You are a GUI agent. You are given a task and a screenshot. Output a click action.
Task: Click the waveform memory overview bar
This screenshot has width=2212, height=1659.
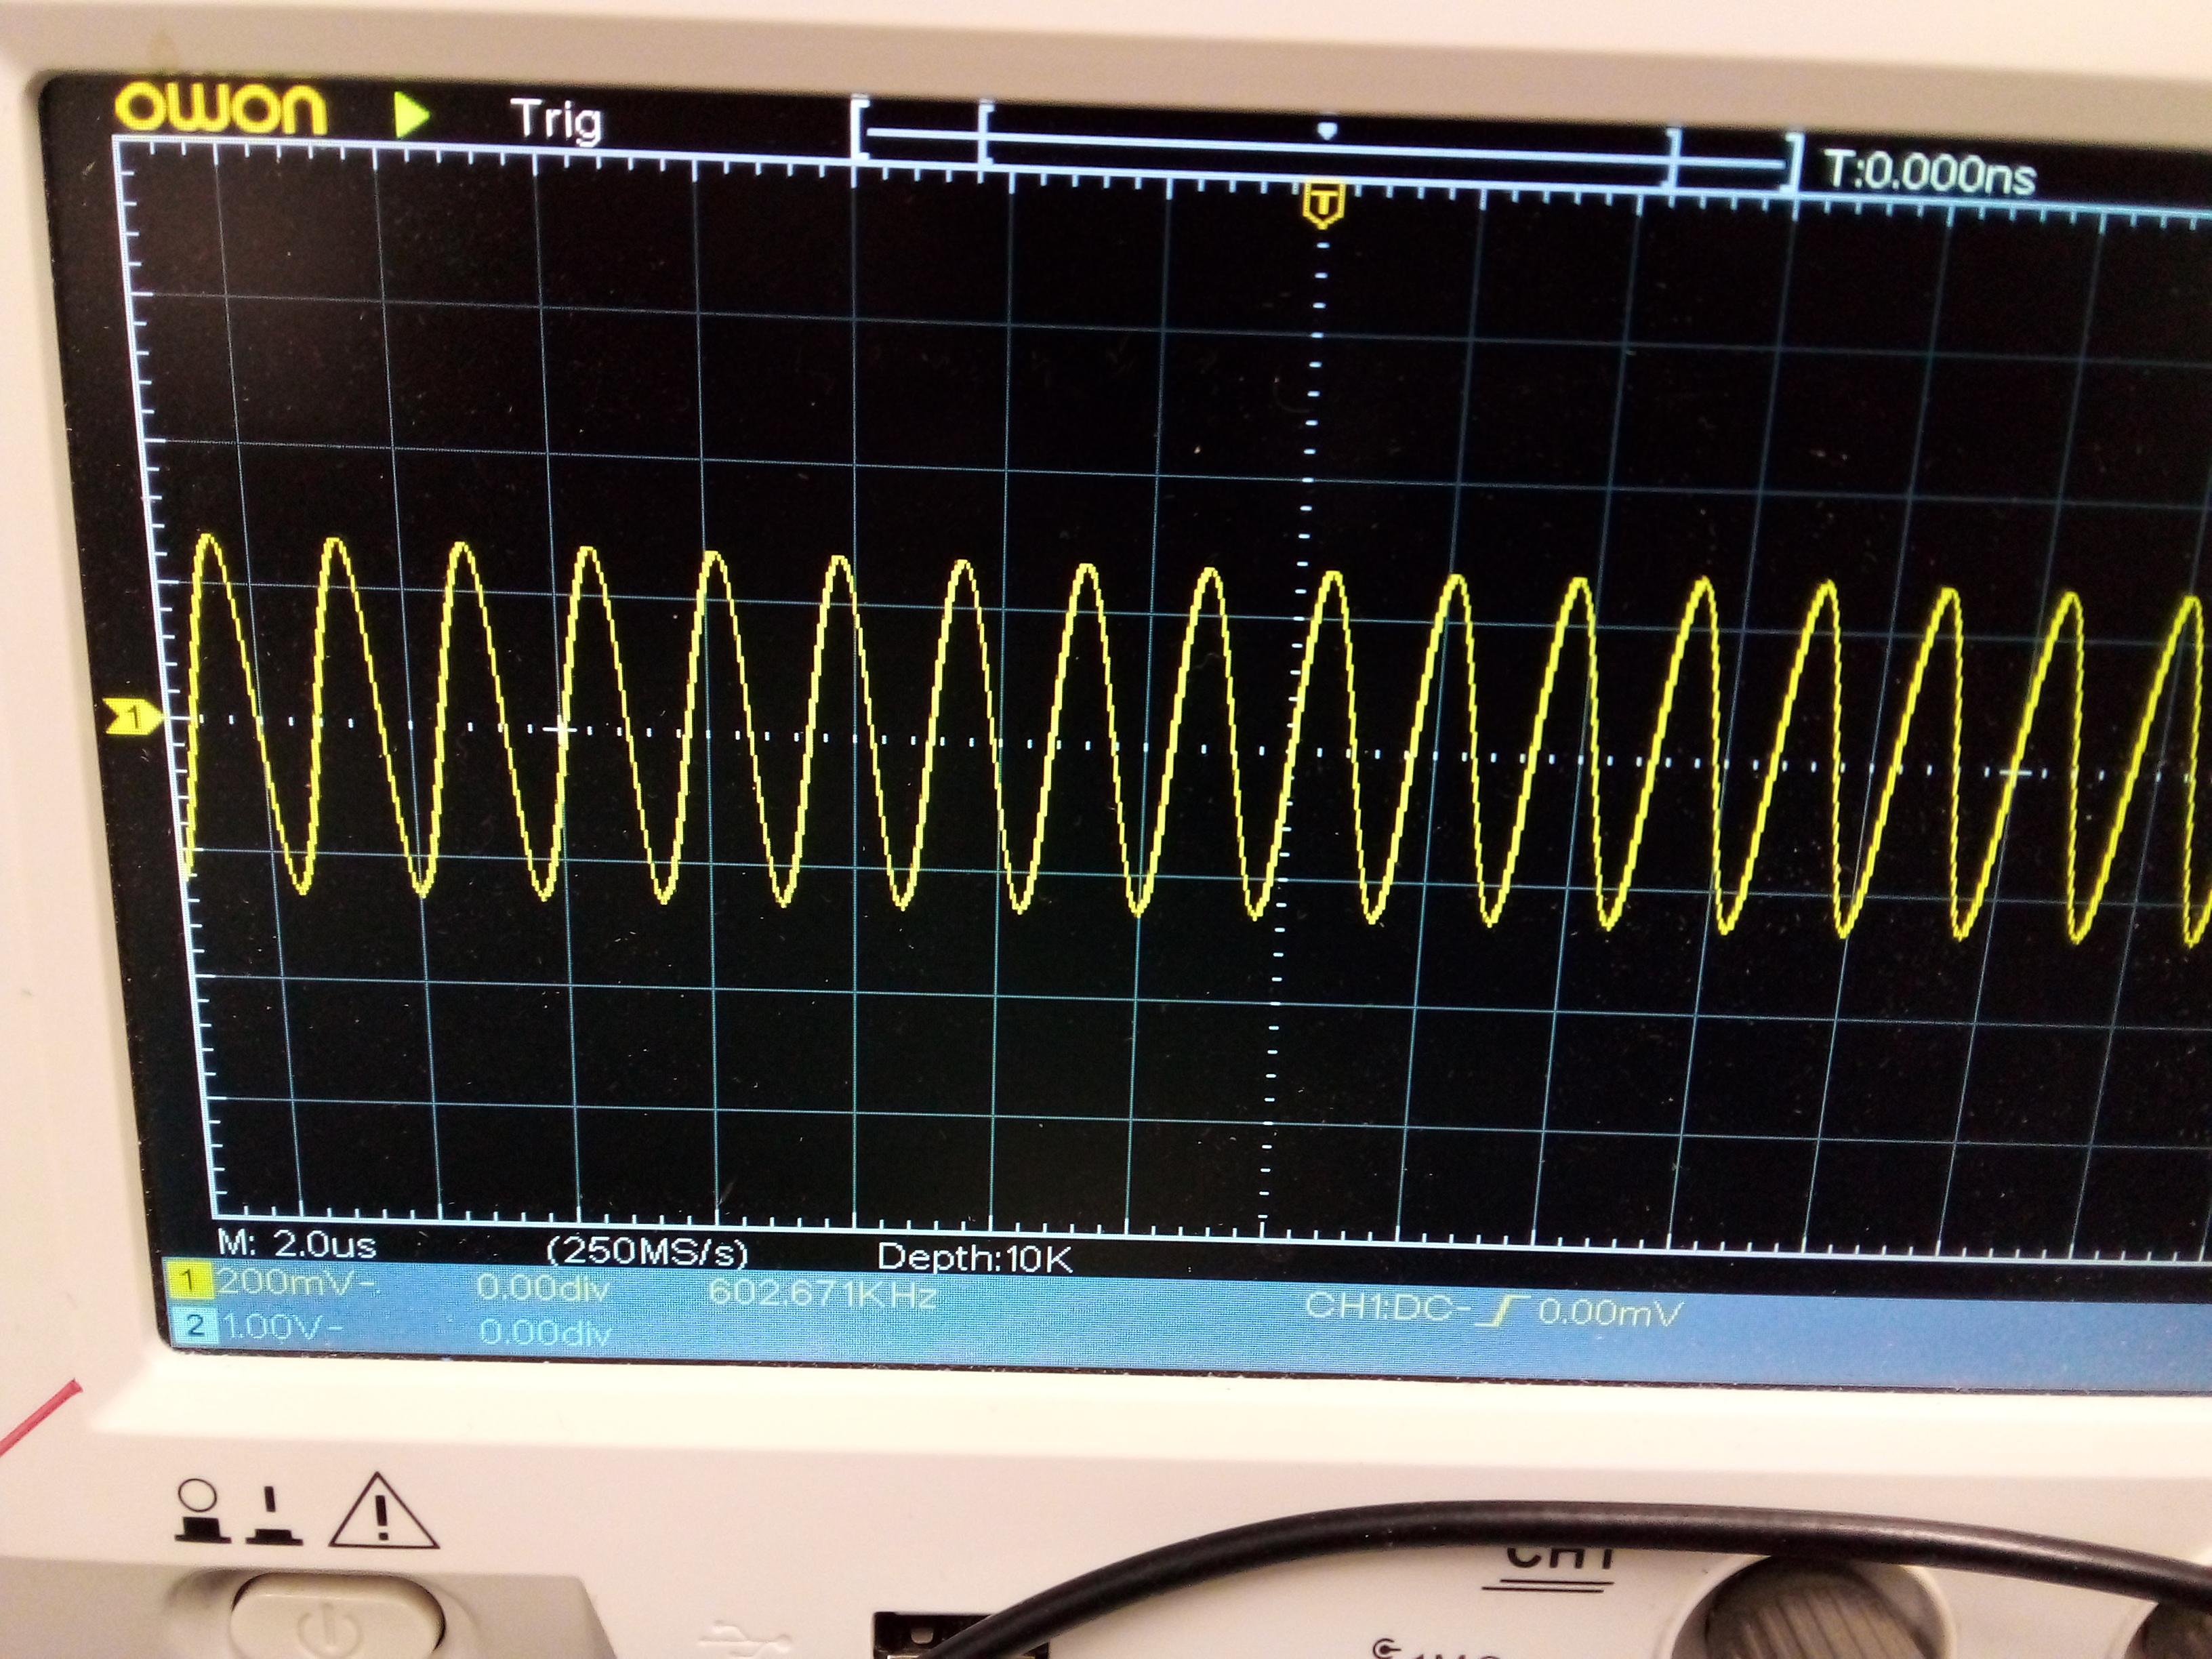coord(1325,146)
